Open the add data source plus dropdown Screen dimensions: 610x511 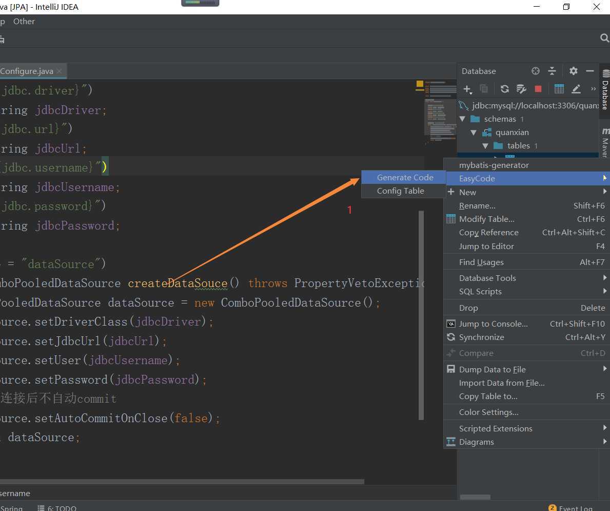point(467,89)
